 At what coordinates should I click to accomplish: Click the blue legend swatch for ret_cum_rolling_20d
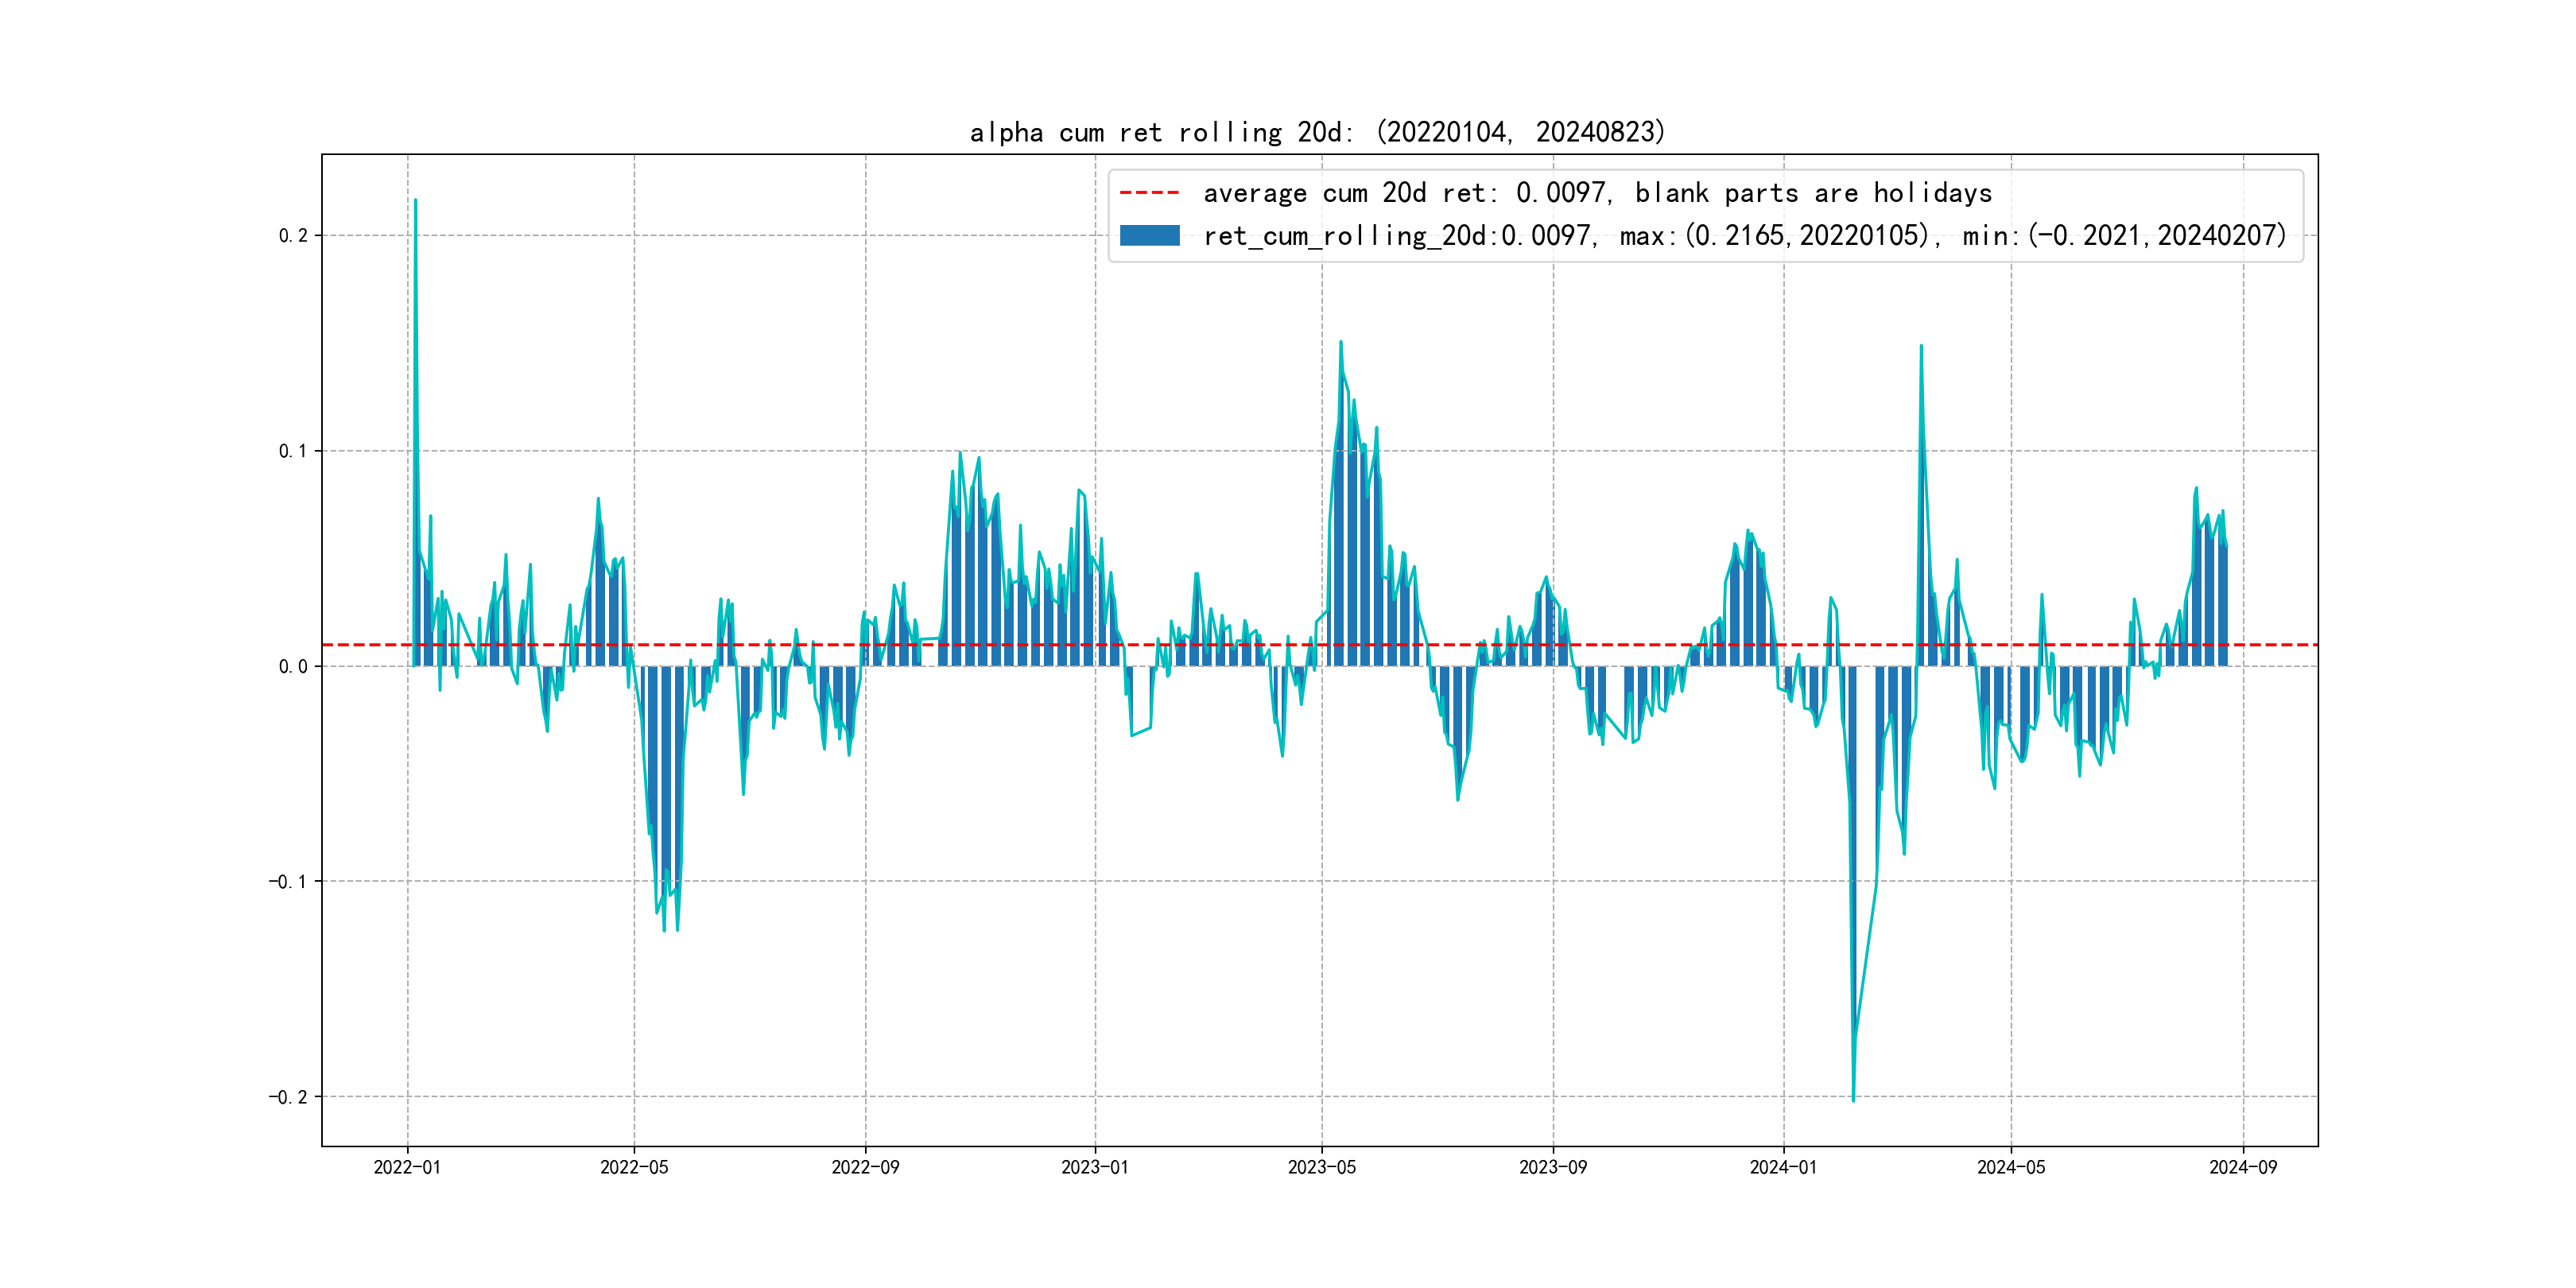tap(1149, 236)
